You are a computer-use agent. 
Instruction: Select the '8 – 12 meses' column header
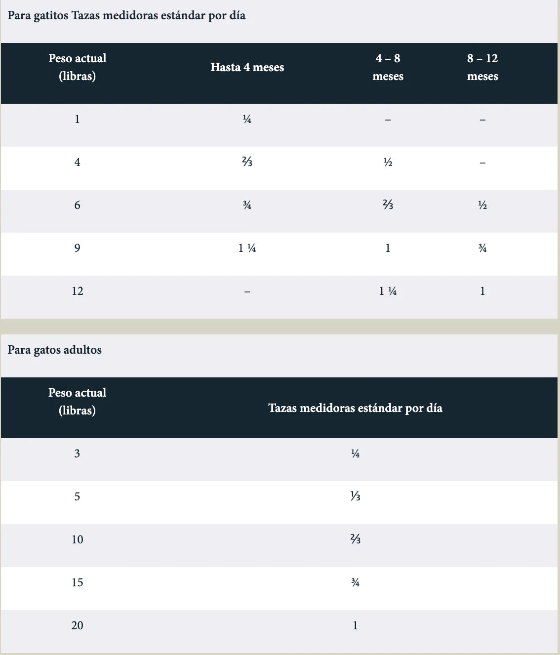click(x=482, y=67)
